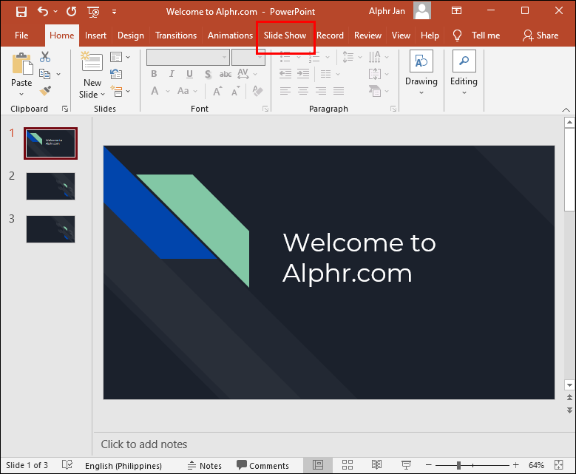Open the Clipboard dialog launcher
576x474 pixels.
pyautogui.click(x=65, y=109)
